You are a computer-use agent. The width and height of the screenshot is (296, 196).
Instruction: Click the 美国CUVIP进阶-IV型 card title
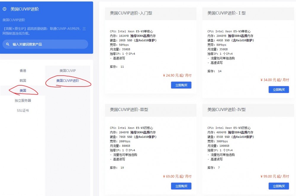coord(226,110)
